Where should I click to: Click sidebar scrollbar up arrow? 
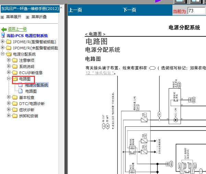(x=61, y=8)
